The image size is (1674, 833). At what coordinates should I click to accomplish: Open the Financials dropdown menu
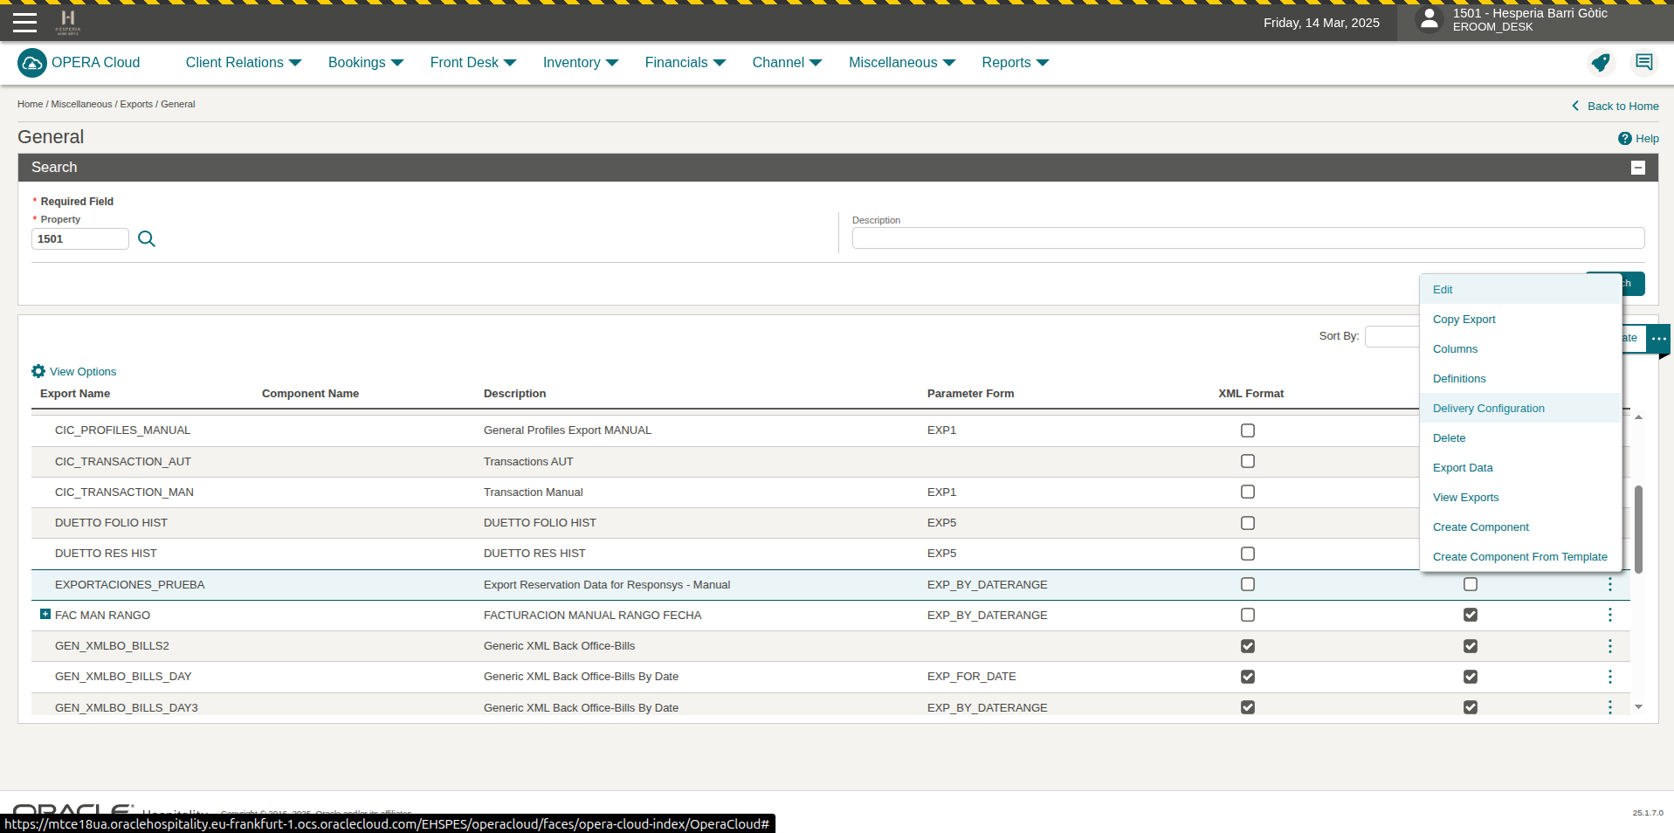(x=685, y=63)
